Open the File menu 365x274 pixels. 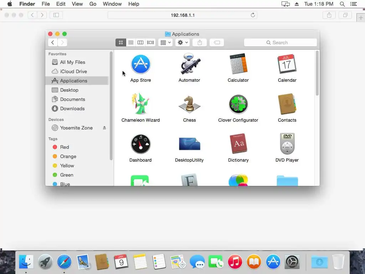pyautogui.click(x=46, y=4)
